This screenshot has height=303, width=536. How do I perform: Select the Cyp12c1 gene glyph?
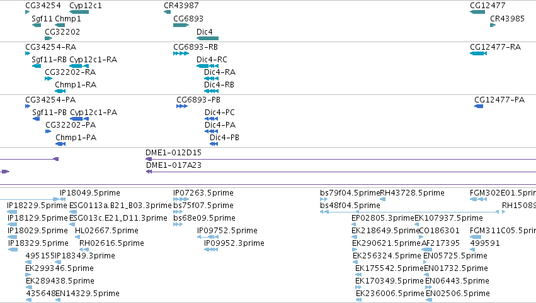pos(79,12)
